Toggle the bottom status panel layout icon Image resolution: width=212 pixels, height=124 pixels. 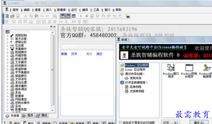[x=68, y=16]
